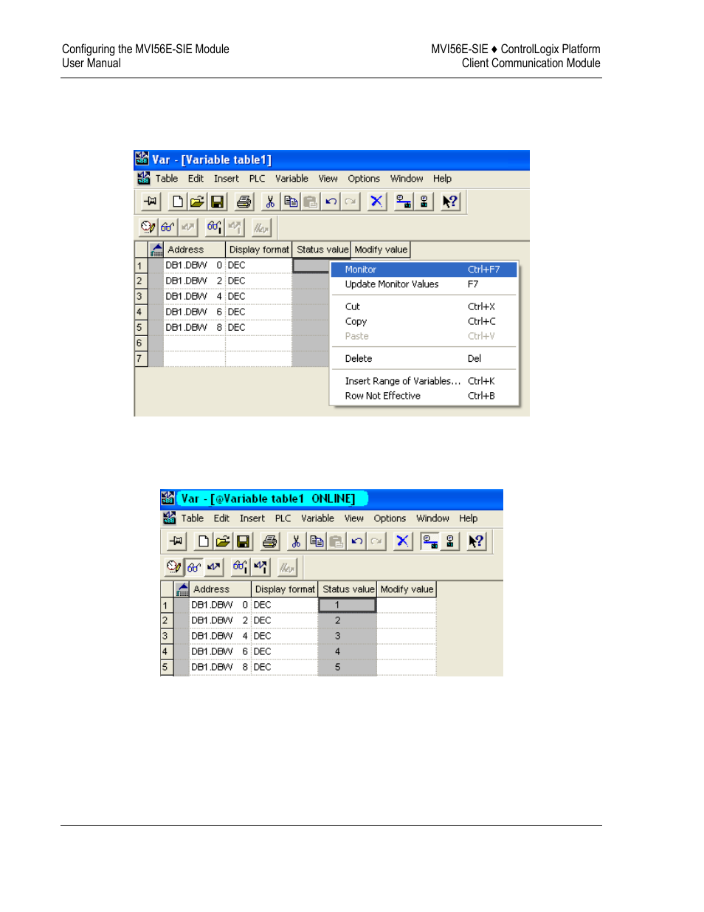Click Save floppy icon in Variable table1 window
Viewport: 704px width, 912px height.
click(217, 202)
